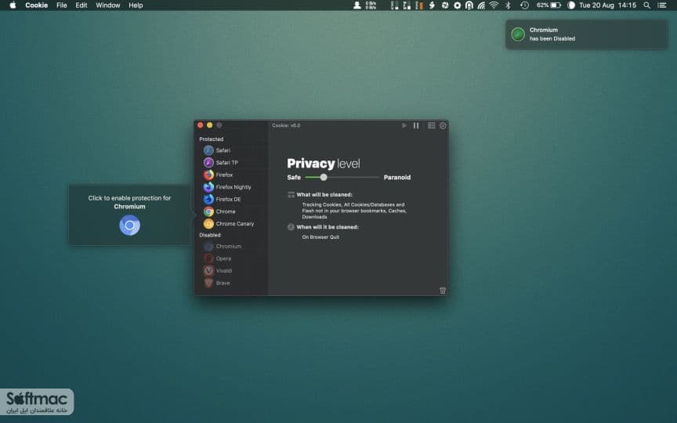Image resolution: width=677 pixels, height=423 pixels.
Task: Open the Window menu
Action: [x=108, y=5]
